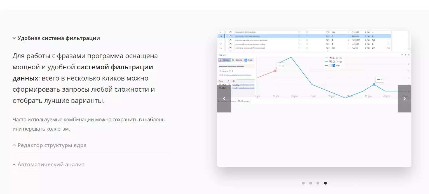Expand the Автоматический анализ section
Screen dimensions: 429x194
(x=48, y=165)
